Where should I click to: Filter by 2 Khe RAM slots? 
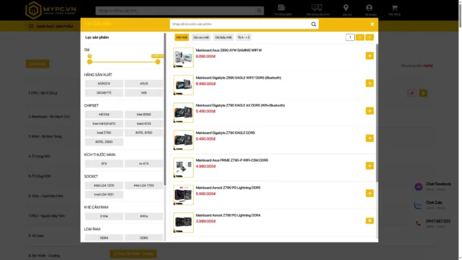104,216
